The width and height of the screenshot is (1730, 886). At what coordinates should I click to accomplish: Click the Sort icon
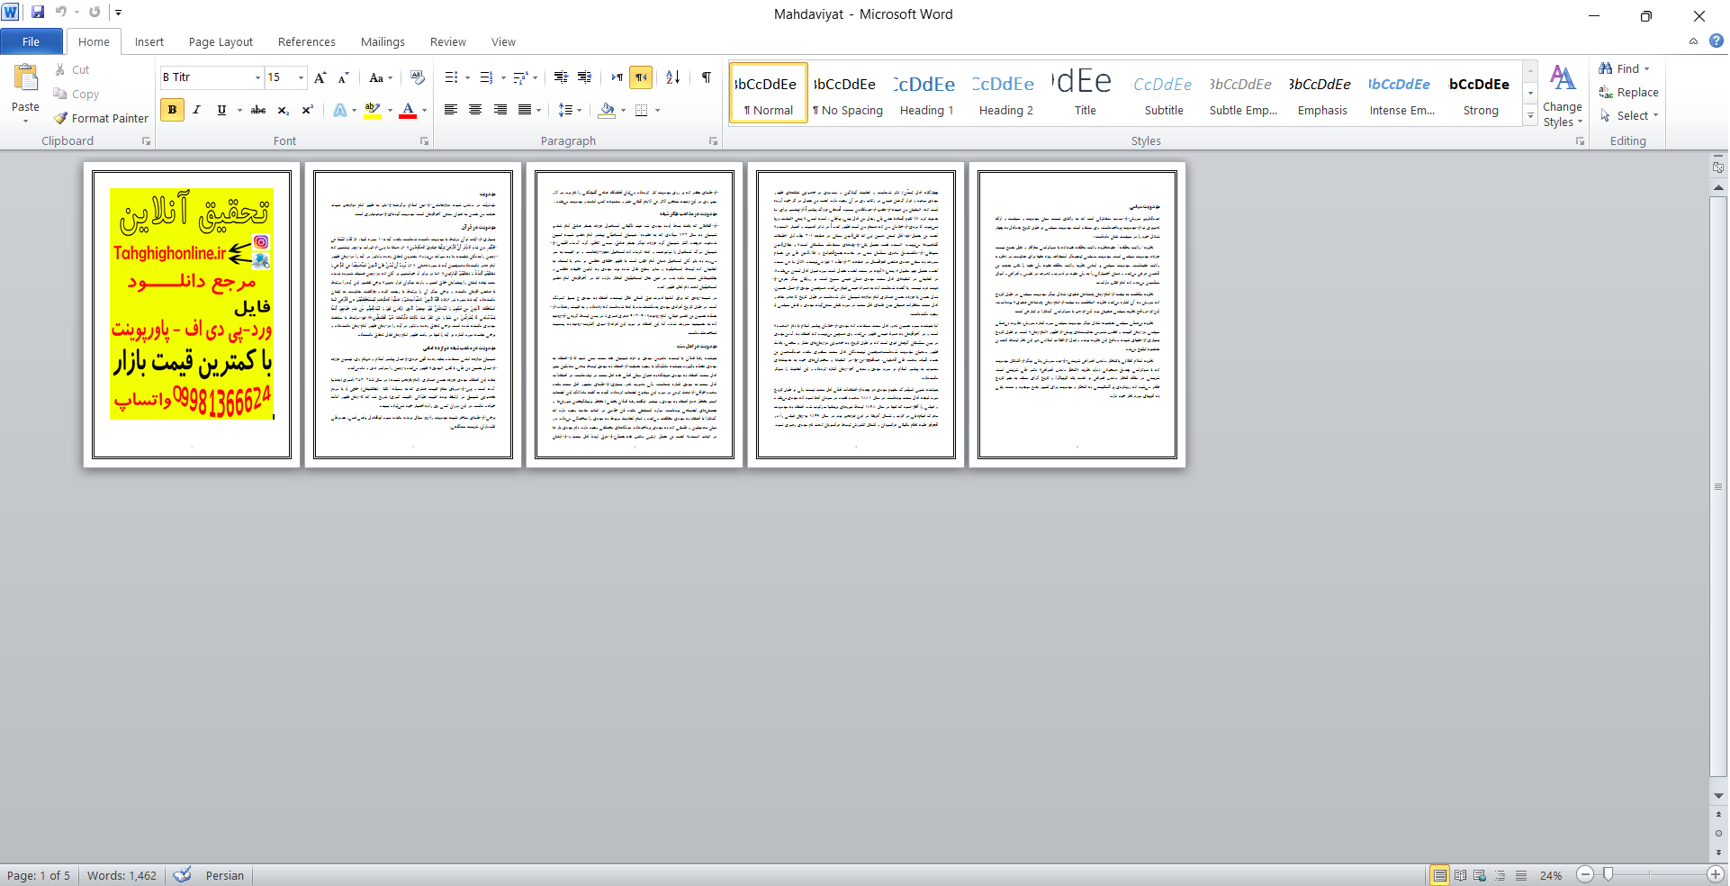click(x=672, y=77)
